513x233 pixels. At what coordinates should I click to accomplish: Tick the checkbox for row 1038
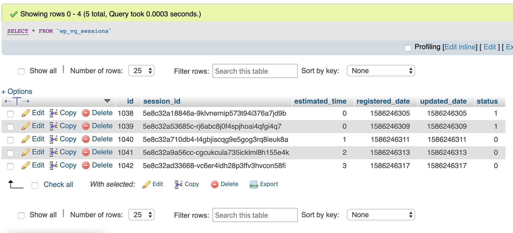click(10, 114)
